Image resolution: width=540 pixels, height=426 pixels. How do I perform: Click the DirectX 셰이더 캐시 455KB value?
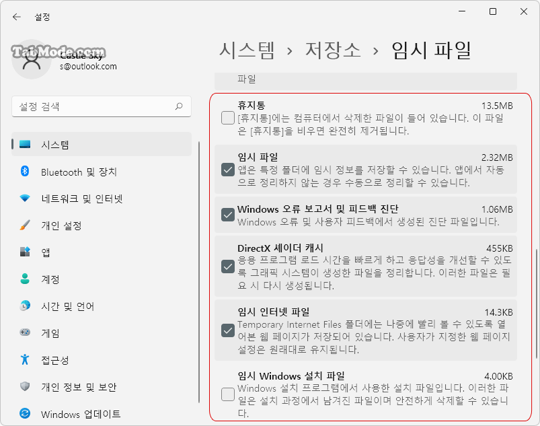click(500, 248)
